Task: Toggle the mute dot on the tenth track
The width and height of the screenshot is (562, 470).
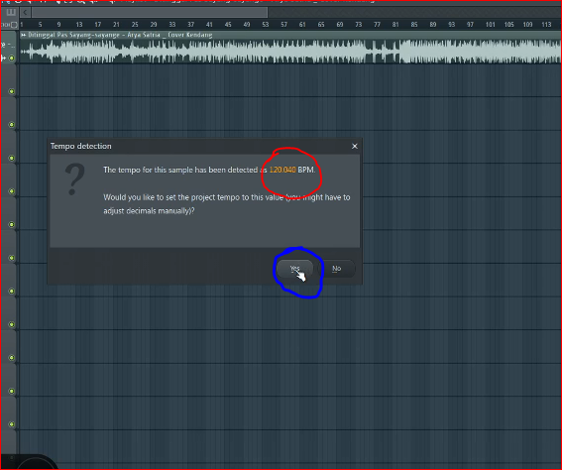Action: (x=12, y=357)
